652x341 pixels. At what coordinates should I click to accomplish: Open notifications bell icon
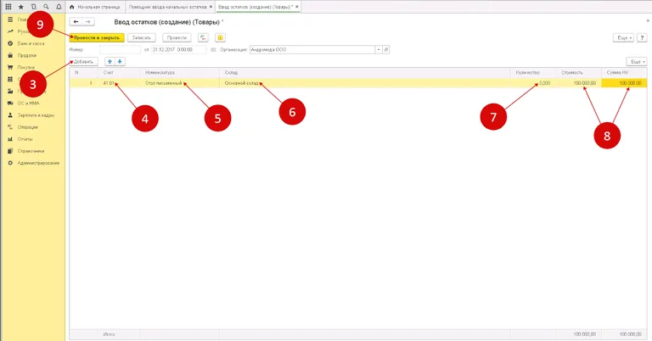pos(57,6)
